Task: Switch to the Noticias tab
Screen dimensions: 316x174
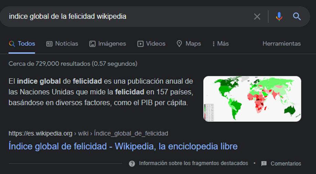Action: (x=62, y=43)
